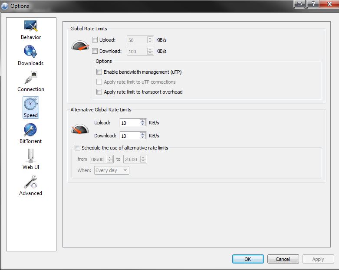Open the Downloads settings icon
The height and width of the screenshot is (270, 339).
[x=31, y=52]
